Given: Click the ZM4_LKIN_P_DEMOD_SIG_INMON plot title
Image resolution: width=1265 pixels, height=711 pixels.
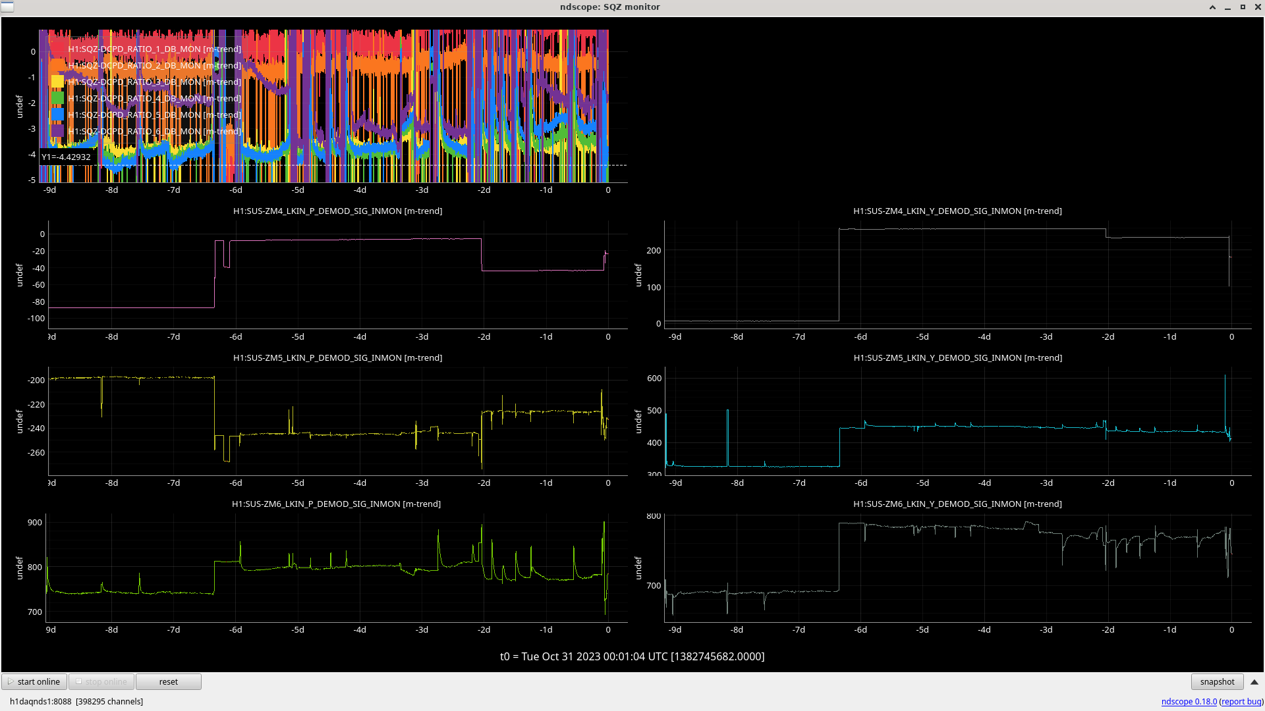Looking at the screenshot, I should (x=337, y=211).
